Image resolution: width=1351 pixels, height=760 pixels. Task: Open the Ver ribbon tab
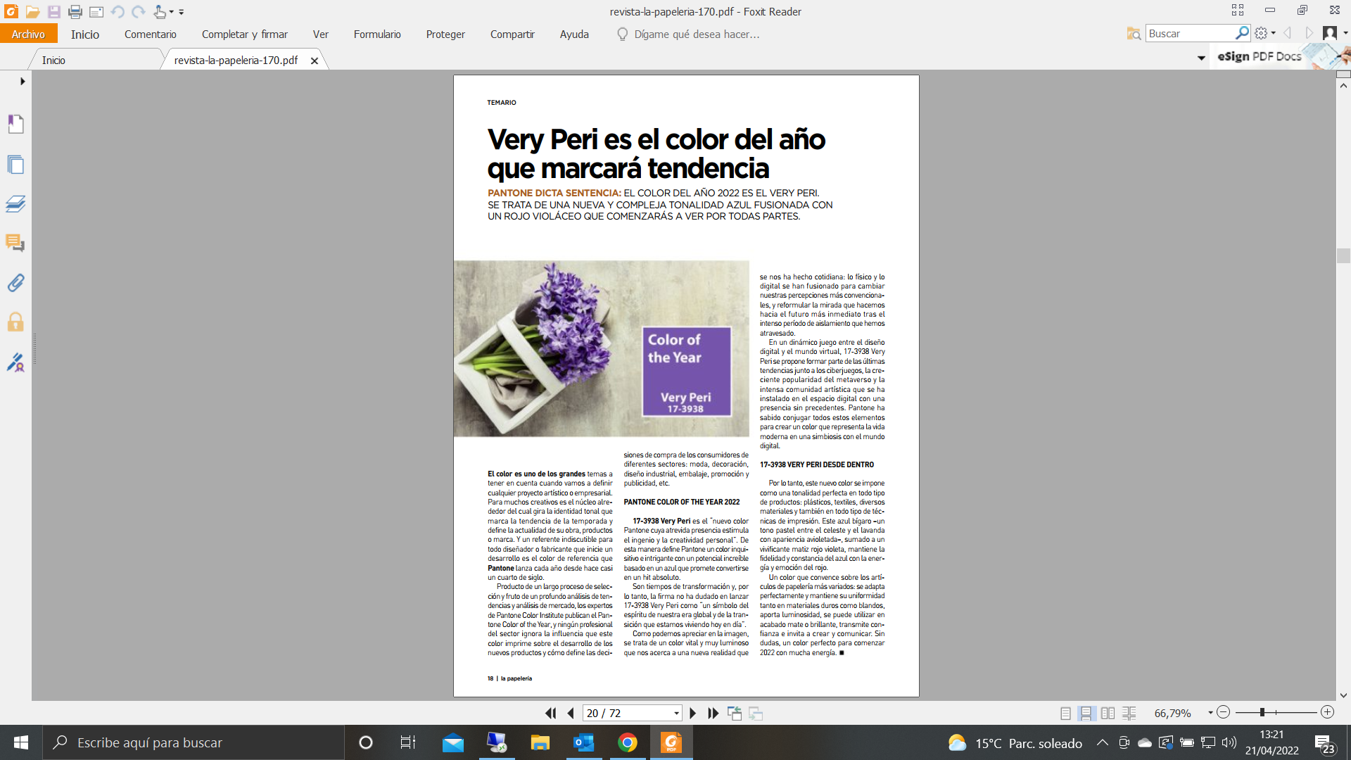pos(320,34)
